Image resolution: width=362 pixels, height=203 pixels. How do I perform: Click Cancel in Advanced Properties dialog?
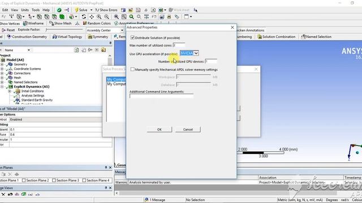pyautogui.click(x=188, y=129)
